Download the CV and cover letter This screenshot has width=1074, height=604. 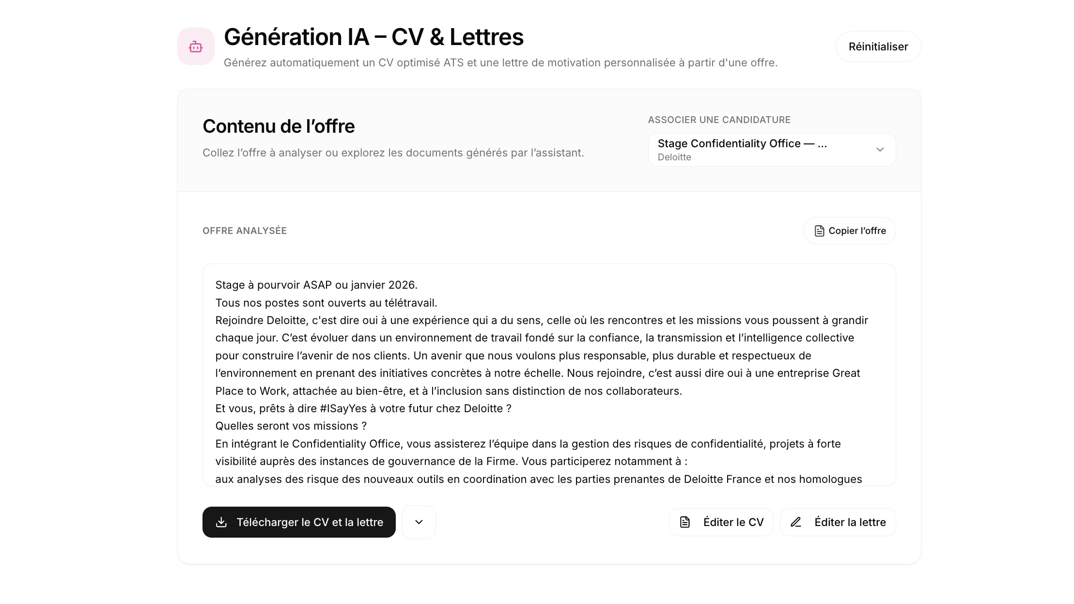click(x=299, y=522)
